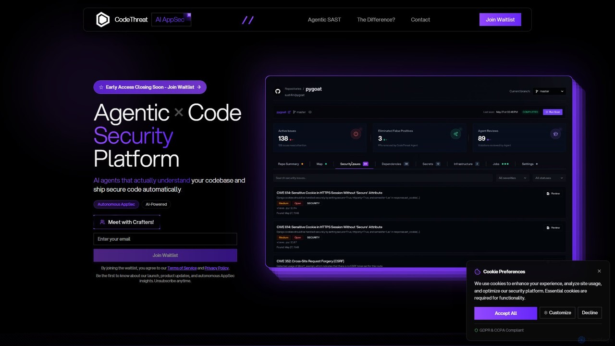Switch to the Map tab
The image size is (615, 346).
(321, 164)
